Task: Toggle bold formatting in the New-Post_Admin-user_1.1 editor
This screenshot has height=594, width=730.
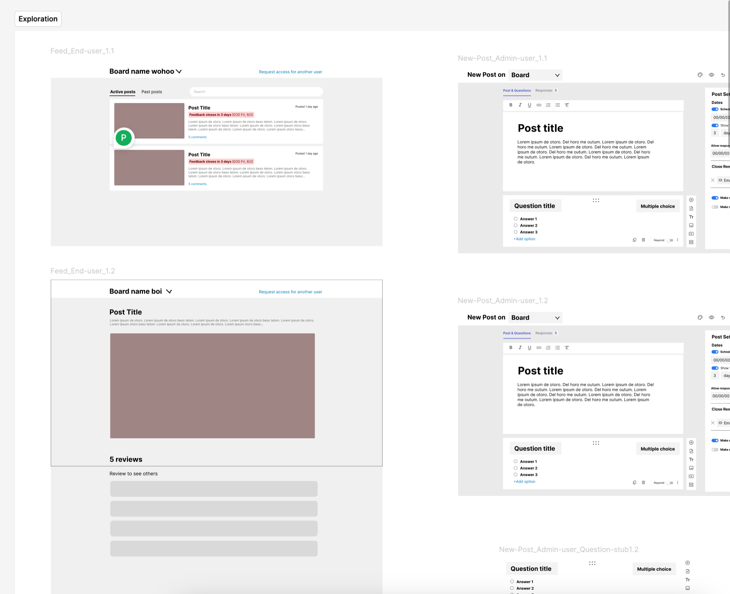Action: point(511,105)
